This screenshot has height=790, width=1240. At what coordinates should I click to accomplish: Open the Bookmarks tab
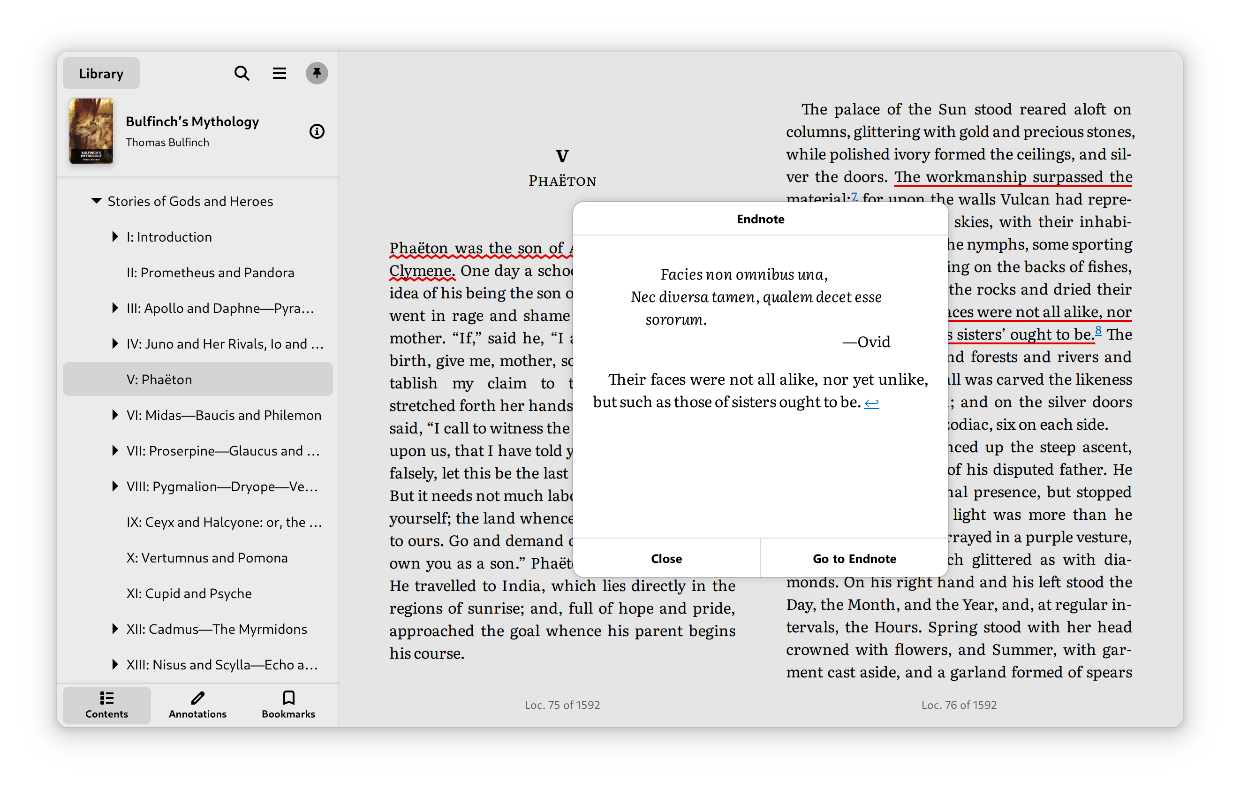[x=288, y=705]
